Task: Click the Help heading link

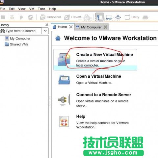Action: coord(81,117)
